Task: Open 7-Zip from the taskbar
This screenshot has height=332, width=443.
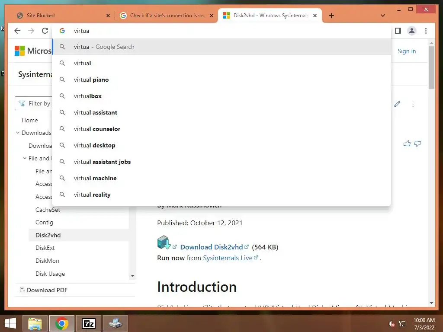Action: [89, 323]
